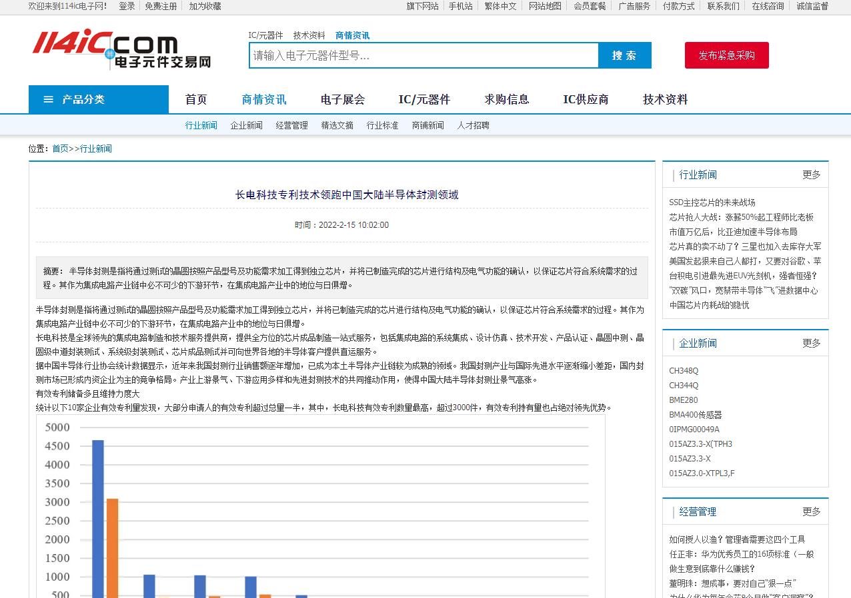Click the 登录 link in top bar
Image resolution: width=851 pixels, height=598 pixels.
pyautogui.click(x=127, y=6)
